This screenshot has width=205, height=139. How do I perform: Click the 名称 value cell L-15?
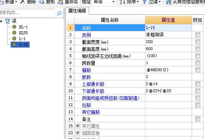(168, 28)
